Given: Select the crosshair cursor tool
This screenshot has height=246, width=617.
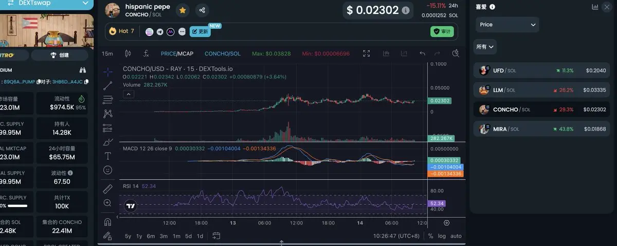Looking at the screenshot, I should point(108,72).
